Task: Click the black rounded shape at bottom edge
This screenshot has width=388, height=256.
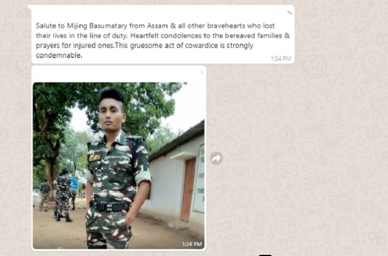Action: tap(266, 255)
